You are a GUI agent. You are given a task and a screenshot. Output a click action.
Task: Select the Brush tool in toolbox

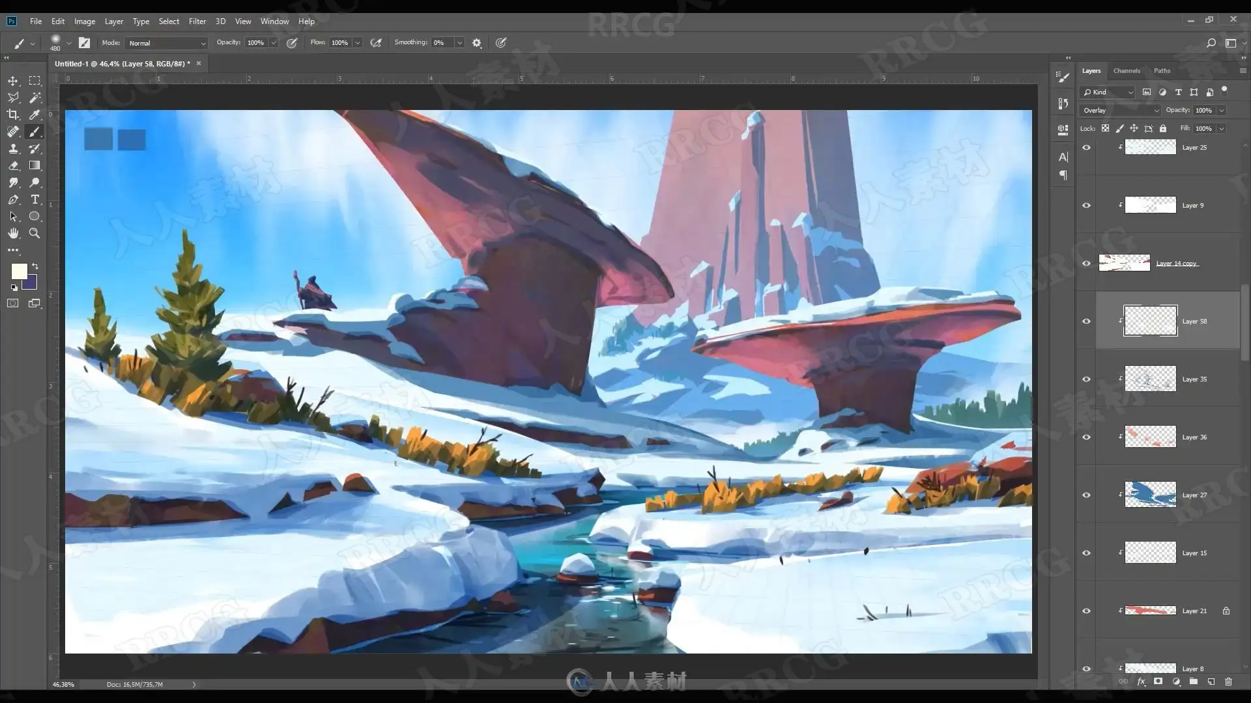tap(35, 131)
